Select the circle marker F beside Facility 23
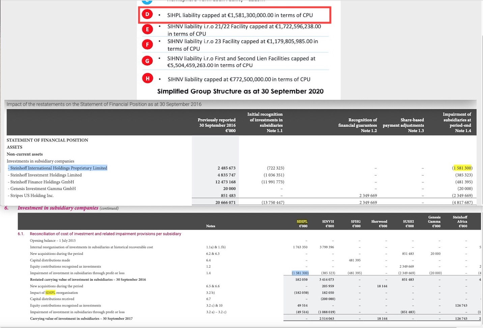The image size is (483, 328). coord(147,44)
